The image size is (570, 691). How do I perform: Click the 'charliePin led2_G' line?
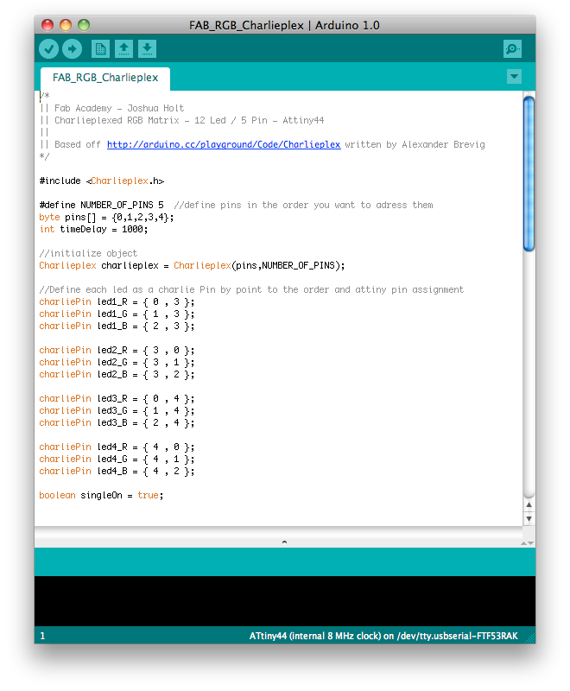coord(117,362)
